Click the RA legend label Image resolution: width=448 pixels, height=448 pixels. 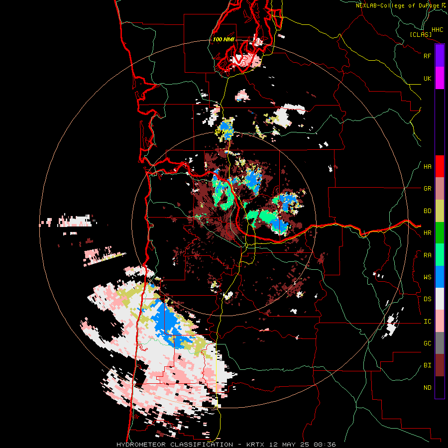tap(427, 255)
